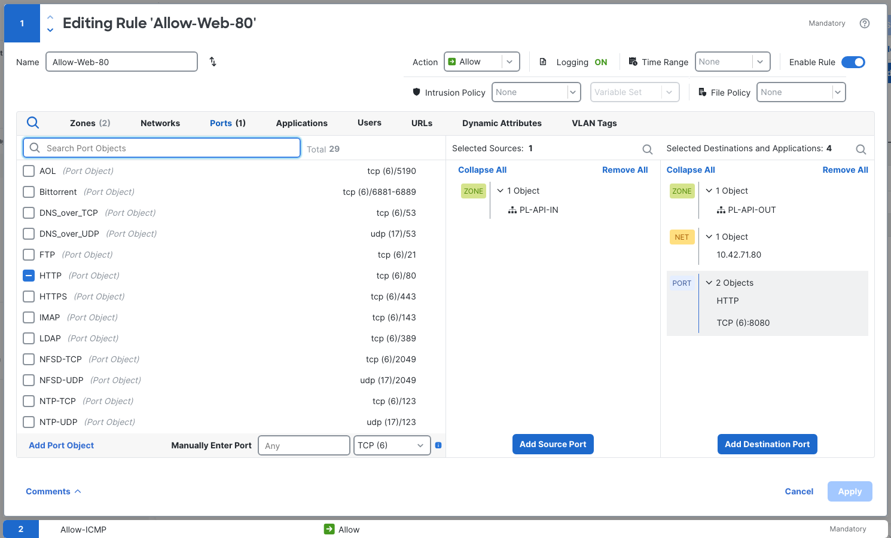Click the info icon next to TCP (6) protocol dropdown
891x538 pixels.
tap(438, 445)
